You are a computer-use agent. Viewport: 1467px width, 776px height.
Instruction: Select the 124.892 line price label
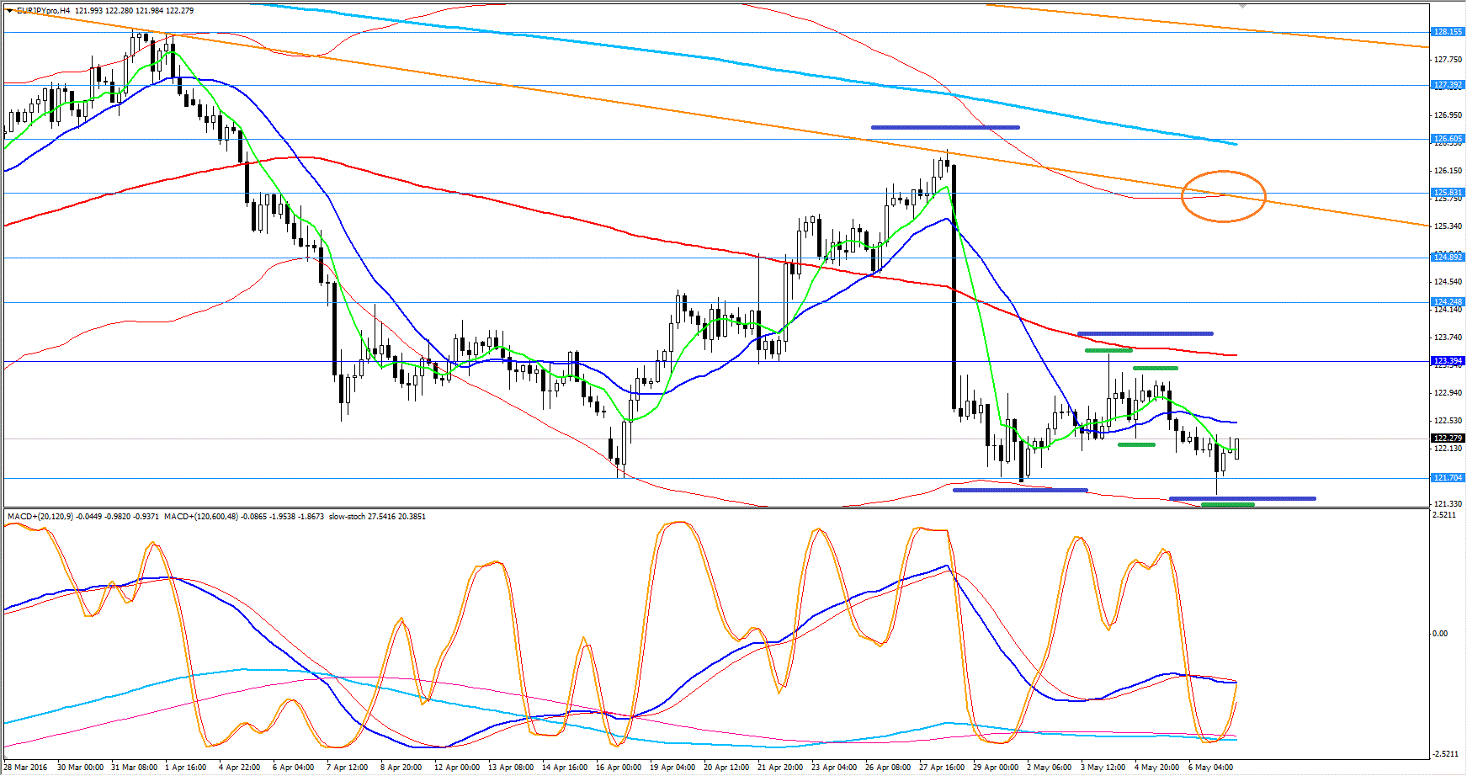point(1448,258)
